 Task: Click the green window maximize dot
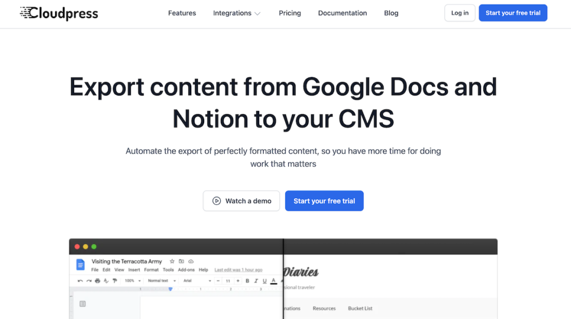[x=94, y=247]
